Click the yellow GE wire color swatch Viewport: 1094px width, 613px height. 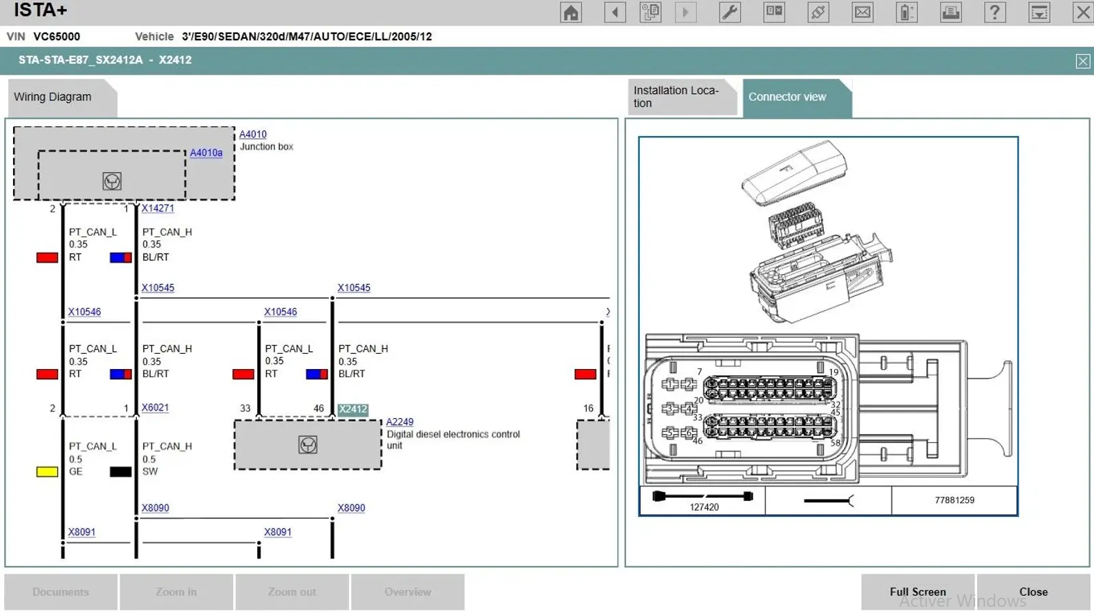point(47,472)
